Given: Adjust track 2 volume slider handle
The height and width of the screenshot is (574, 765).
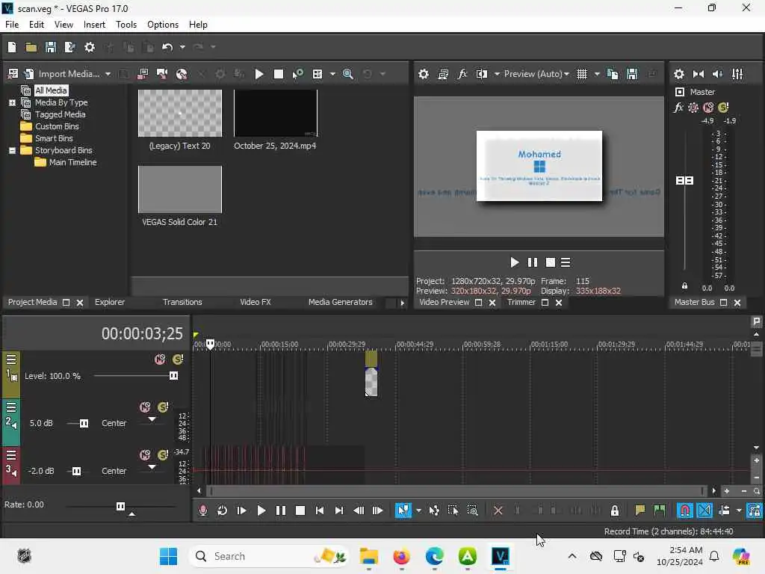Looking at the screenshot, I should tap(84, 423).
